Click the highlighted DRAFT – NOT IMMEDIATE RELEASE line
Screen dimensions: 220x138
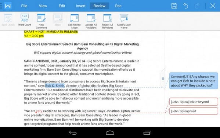click(x=51, y=32)
